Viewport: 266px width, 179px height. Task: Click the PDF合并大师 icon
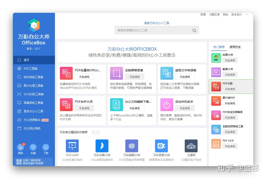(66, 104)
